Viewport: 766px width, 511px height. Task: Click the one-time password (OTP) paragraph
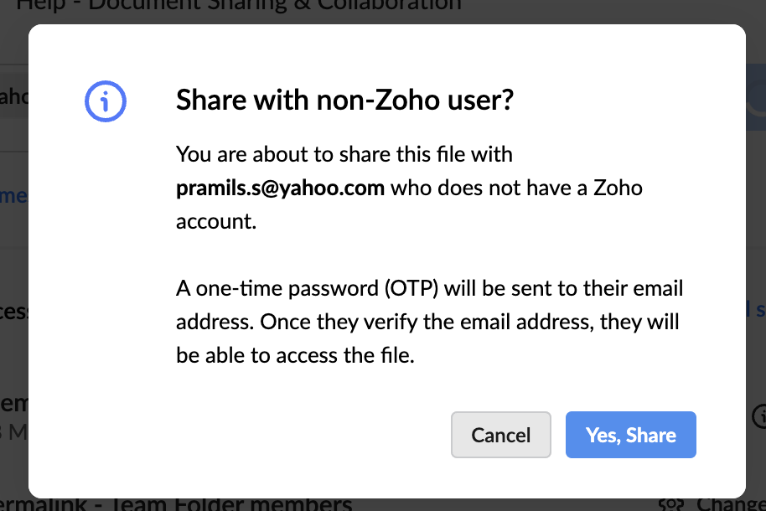(x=429, y=322)
